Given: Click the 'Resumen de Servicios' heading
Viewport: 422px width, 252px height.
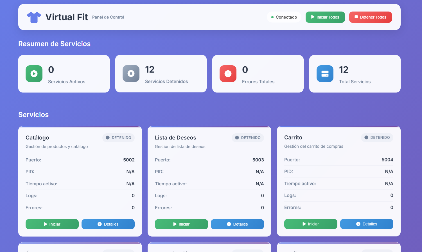Looking at the screenshot, I should [x=54, y=44].
